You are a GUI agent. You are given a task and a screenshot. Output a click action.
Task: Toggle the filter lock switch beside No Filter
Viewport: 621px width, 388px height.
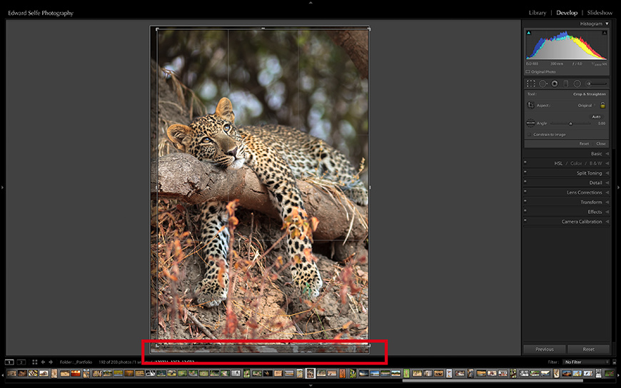point(615,362)
